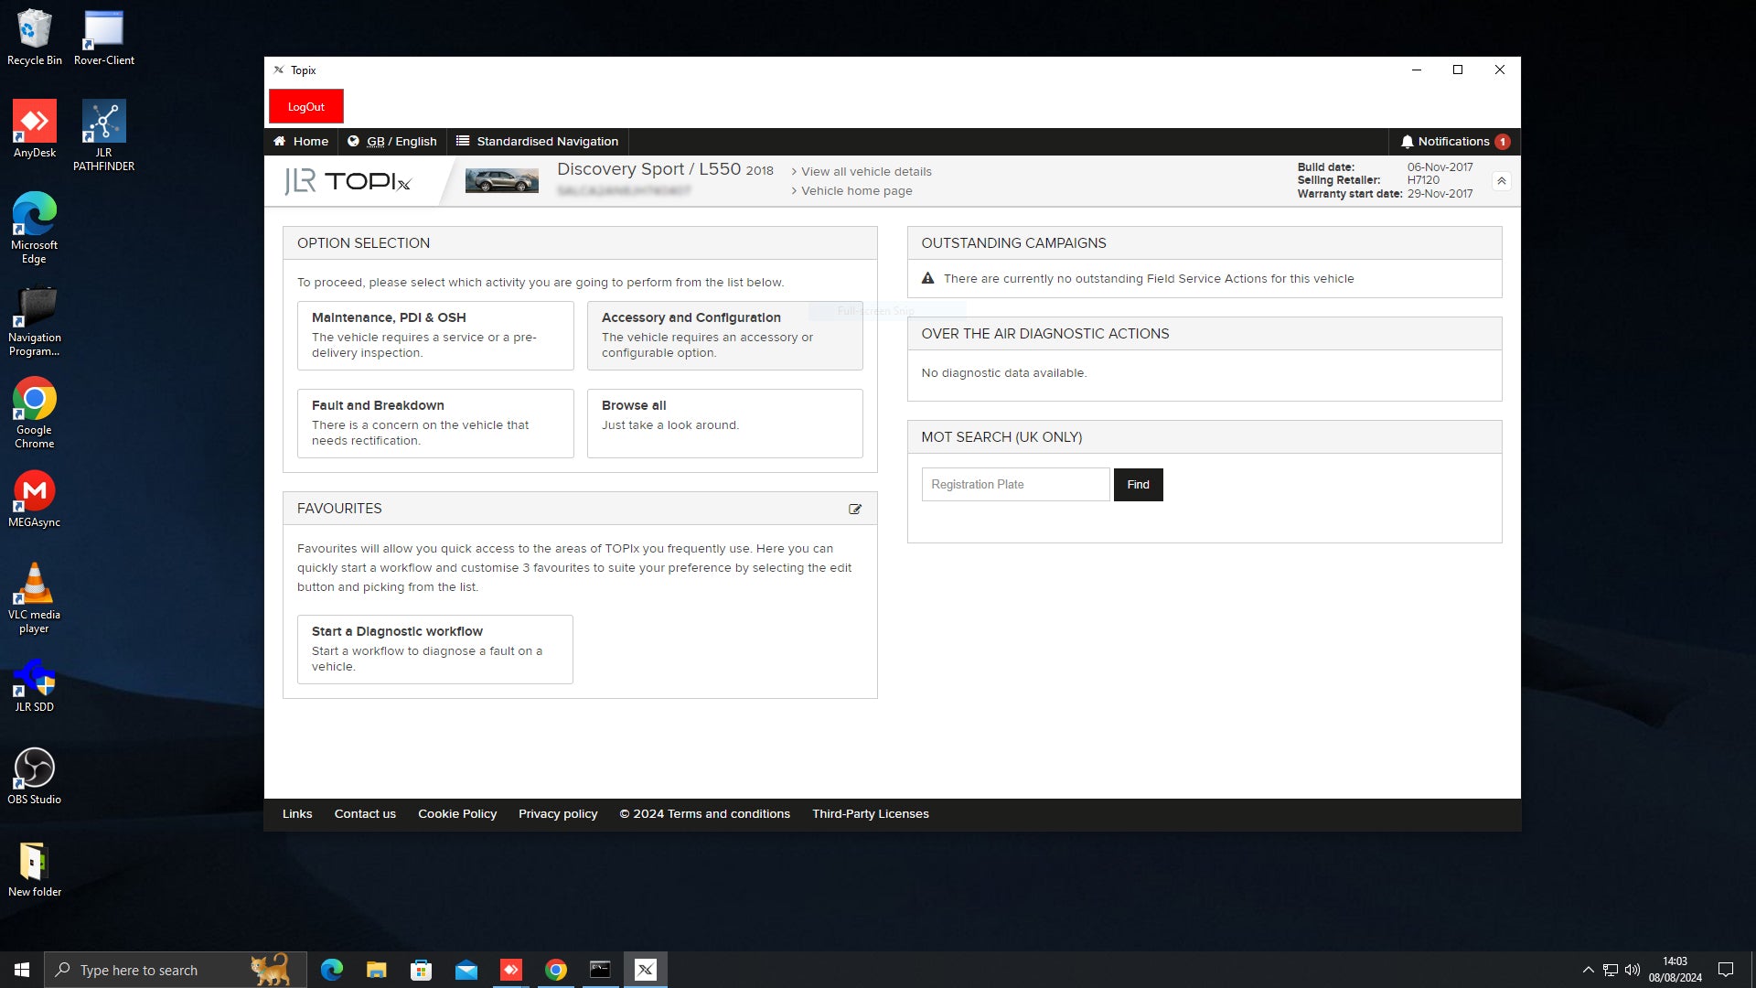The width and height of the screenshot is (1756, 988).
Task: Select the Standardised Navigation menu icon
Action: coord(463,141)
